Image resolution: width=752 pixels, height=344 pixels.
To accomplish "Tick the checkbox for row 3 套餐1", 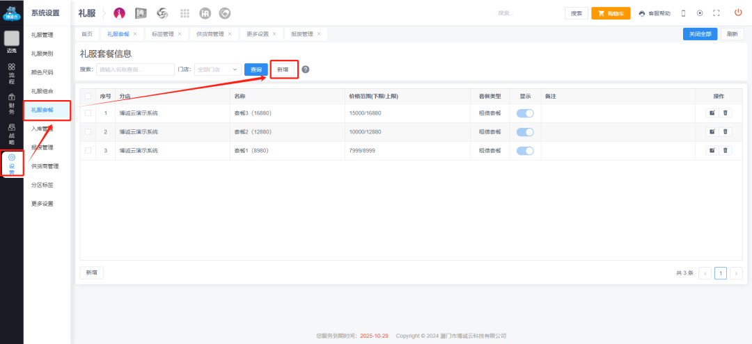I will [88, 150].
